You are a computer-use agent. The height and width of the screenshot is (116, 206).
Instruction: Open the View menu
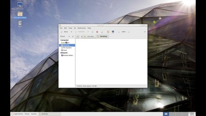coord(70,28)
